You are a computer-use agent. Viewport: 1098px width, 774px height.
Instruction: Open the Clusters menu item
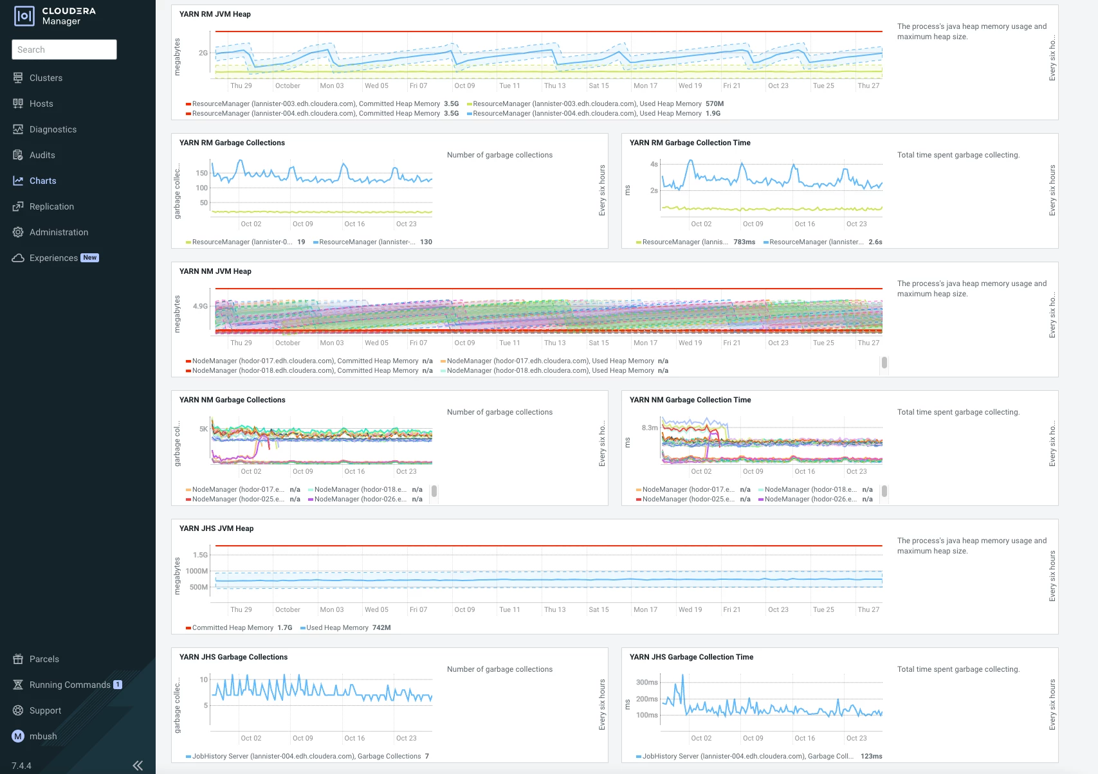pos(46,78)
